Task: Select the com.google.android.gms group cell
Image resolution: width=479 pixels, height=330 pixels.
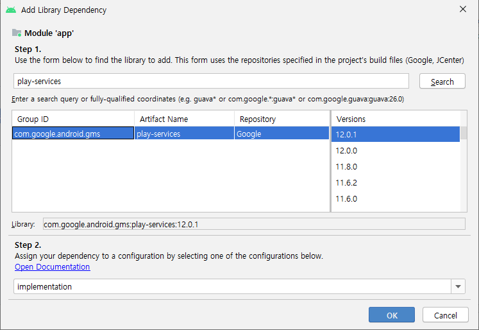Action: pos(73,134)
